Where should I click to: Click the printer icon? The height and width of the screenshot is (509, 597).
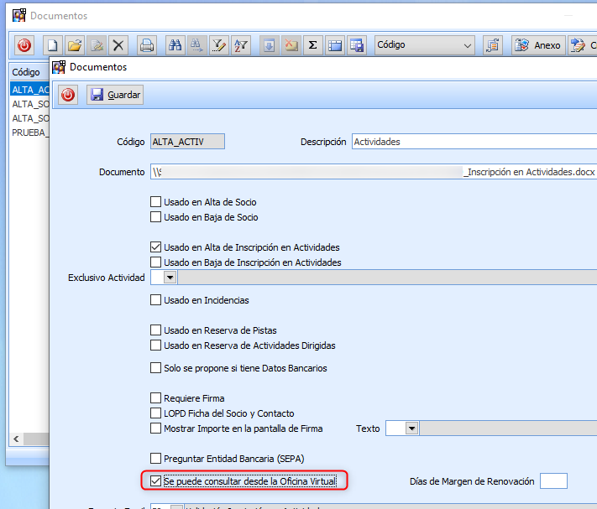click(x=147, y=45)
